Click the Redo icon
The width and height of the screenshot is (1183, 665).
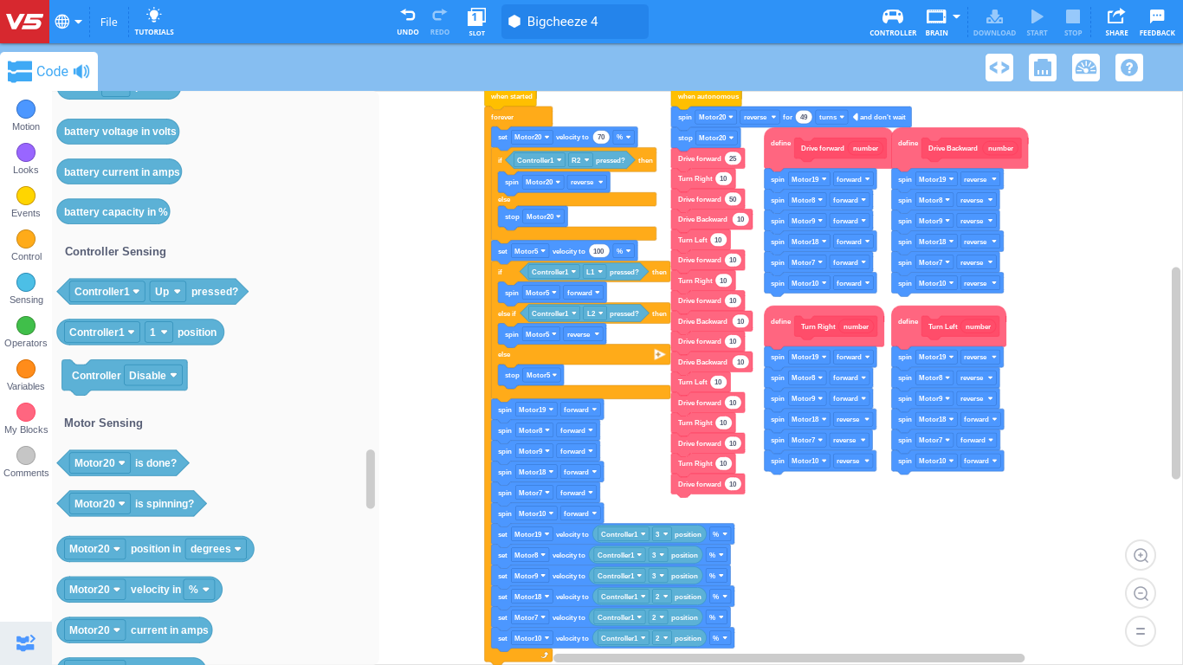click(x=439, y=22)
